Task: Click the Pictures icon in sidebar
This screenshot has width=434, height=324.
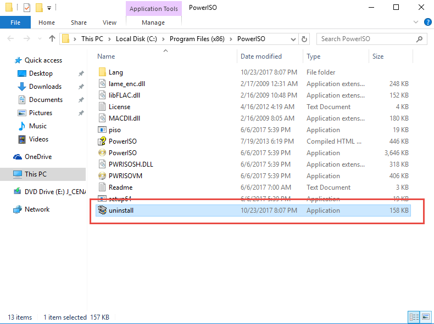Action: point(22,113)
